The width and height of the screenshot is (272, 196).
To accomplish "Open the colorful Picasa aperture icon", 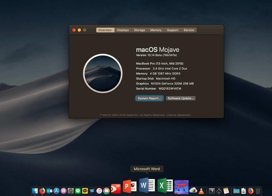I will 106,191.
